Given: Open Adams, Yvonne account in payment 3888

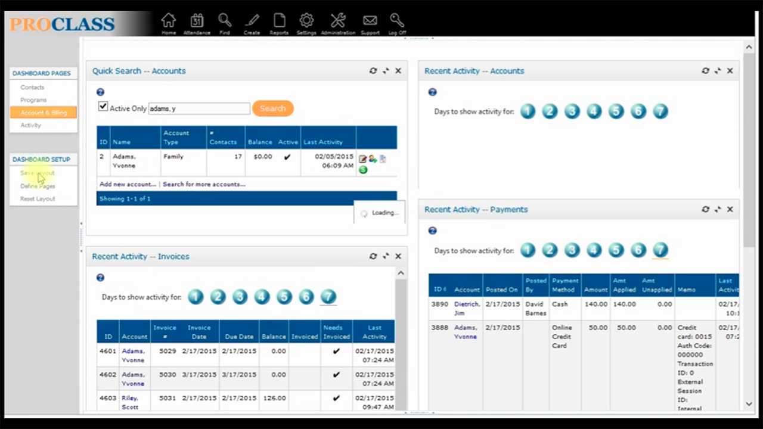Looking at the screenshot, I should point(466,332).
